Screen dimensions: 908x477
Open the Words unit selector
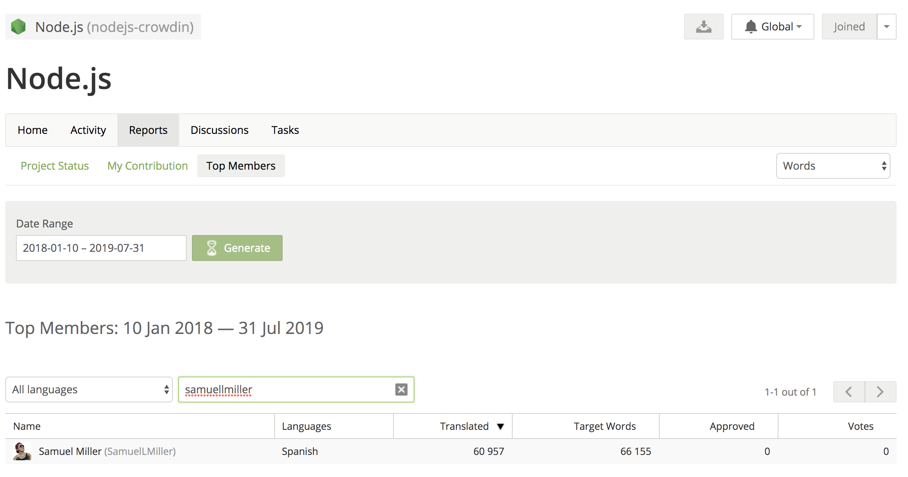(833, 166)
